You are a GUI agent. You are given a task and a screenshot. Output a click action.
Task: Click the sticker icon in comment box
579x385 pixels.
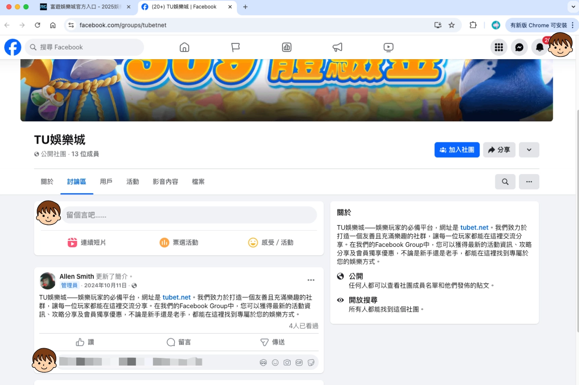pos(311,363)
